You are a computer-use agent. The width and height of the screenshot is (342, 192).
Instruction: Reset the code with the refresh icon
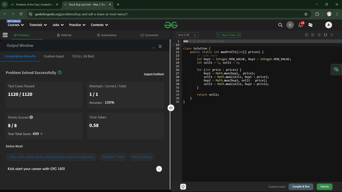325,35
